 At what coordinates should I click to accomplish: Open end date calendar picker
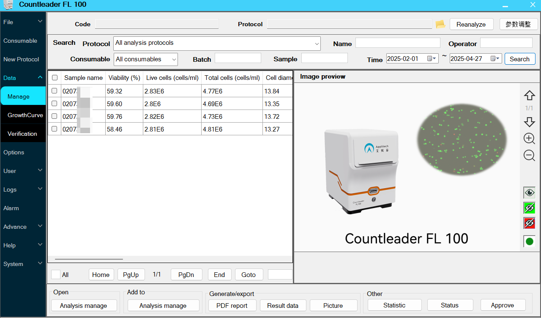click(495, 59)
